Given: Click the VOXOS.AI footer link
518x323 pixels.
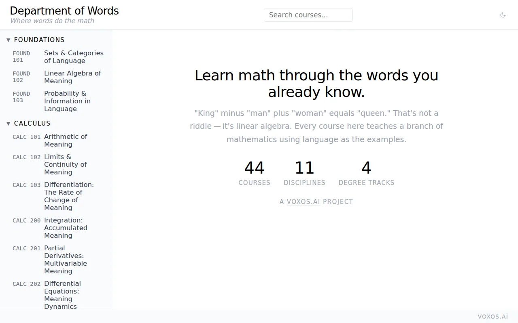Looking at the screenshot, I should 493,317.
